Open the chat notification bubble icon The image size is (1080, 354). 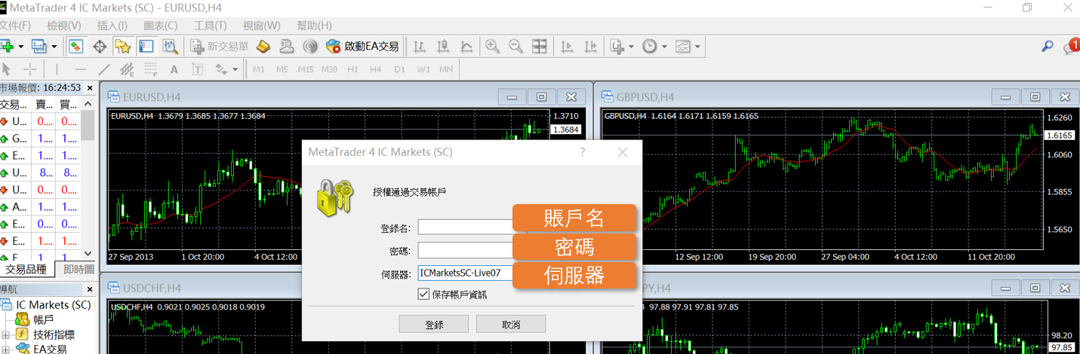coord(1071,47)
